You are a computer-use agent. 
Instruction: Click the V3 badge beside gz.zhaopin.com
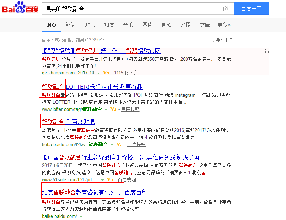[106, 73]
